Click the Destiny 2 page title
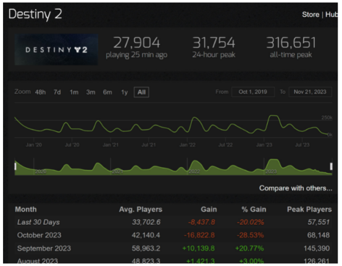 35,14
